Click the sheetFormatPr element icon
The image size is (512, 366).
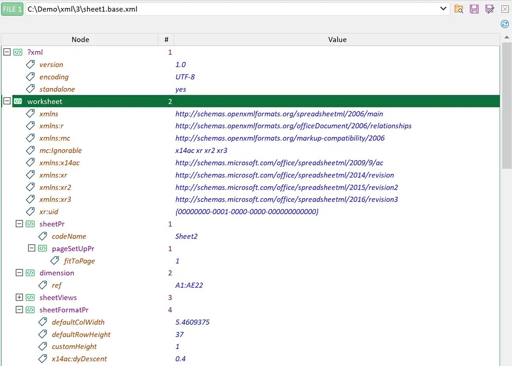pos(30,310)
